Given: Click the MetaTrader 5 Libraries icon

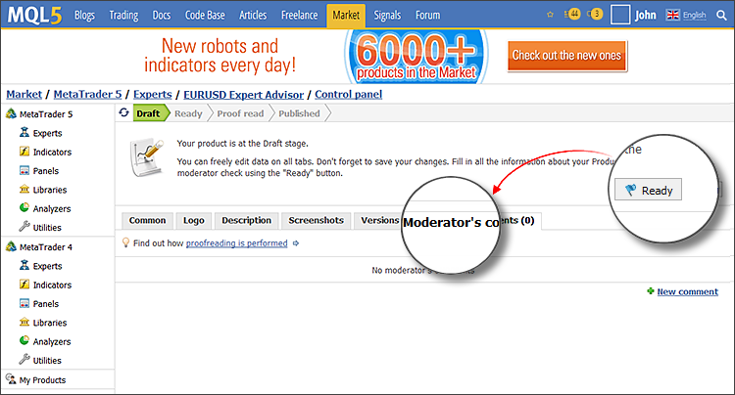Looking at the screenshot, I should 24,189.
